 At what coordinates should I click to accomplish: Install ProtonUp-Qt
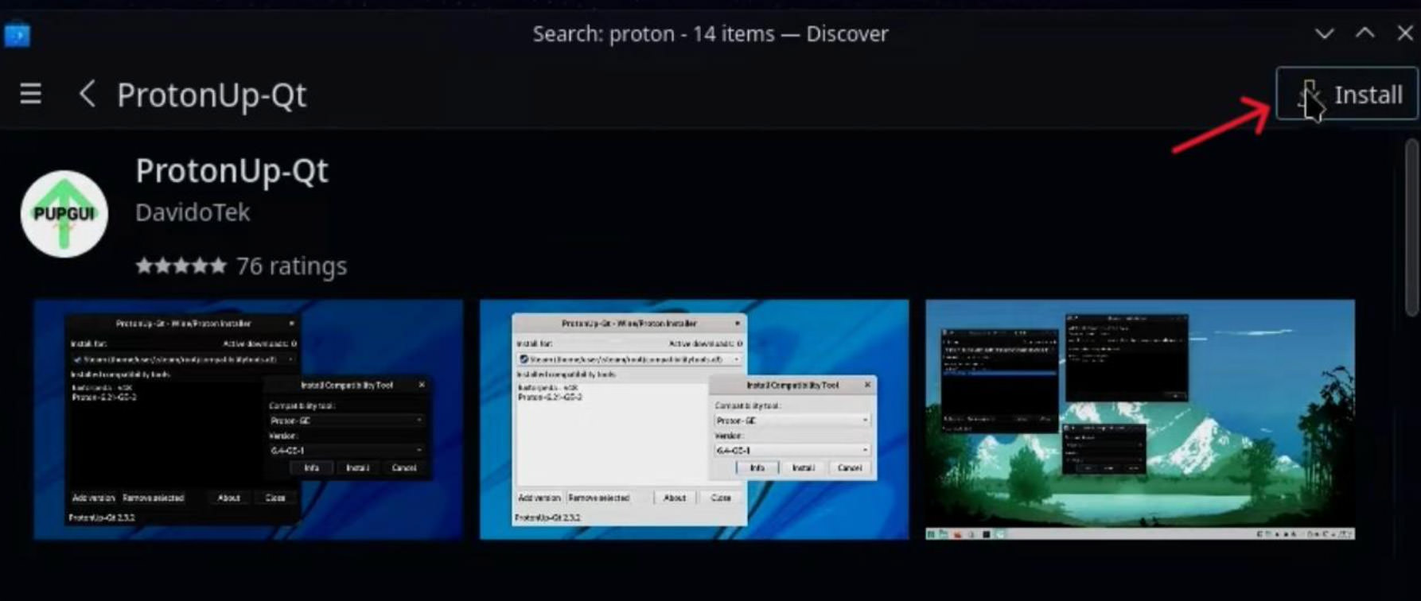tap(1347, 94)
